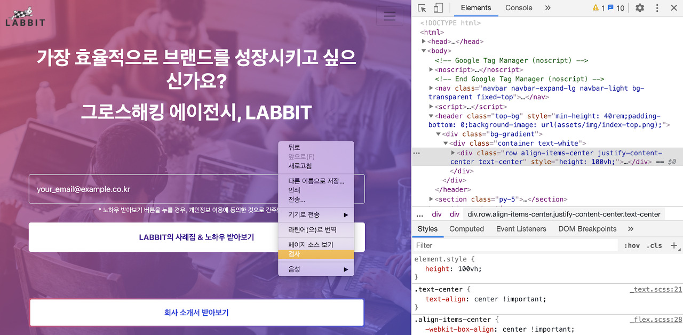This screenshot has width=683, height=335.
Task: Select the Styles tab
Action: click(427, 229)
